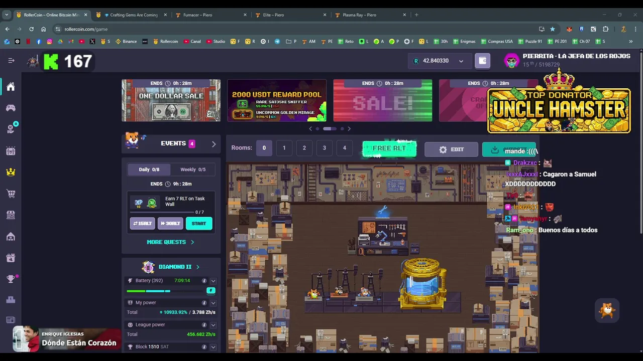Viewport: 643px width, 361px height.
Task: Click battery charge progress bar
Action: tap(166, 291)
